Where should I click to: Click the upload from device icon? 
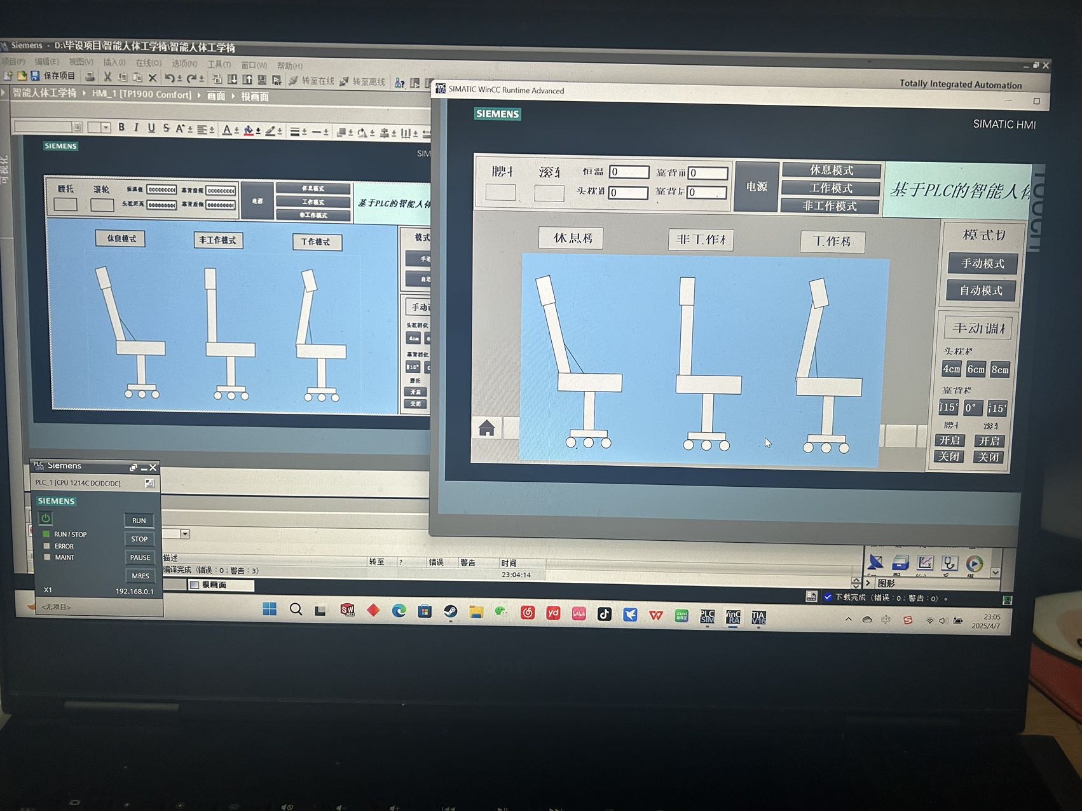pyautogui.click(x=247, y=79)
